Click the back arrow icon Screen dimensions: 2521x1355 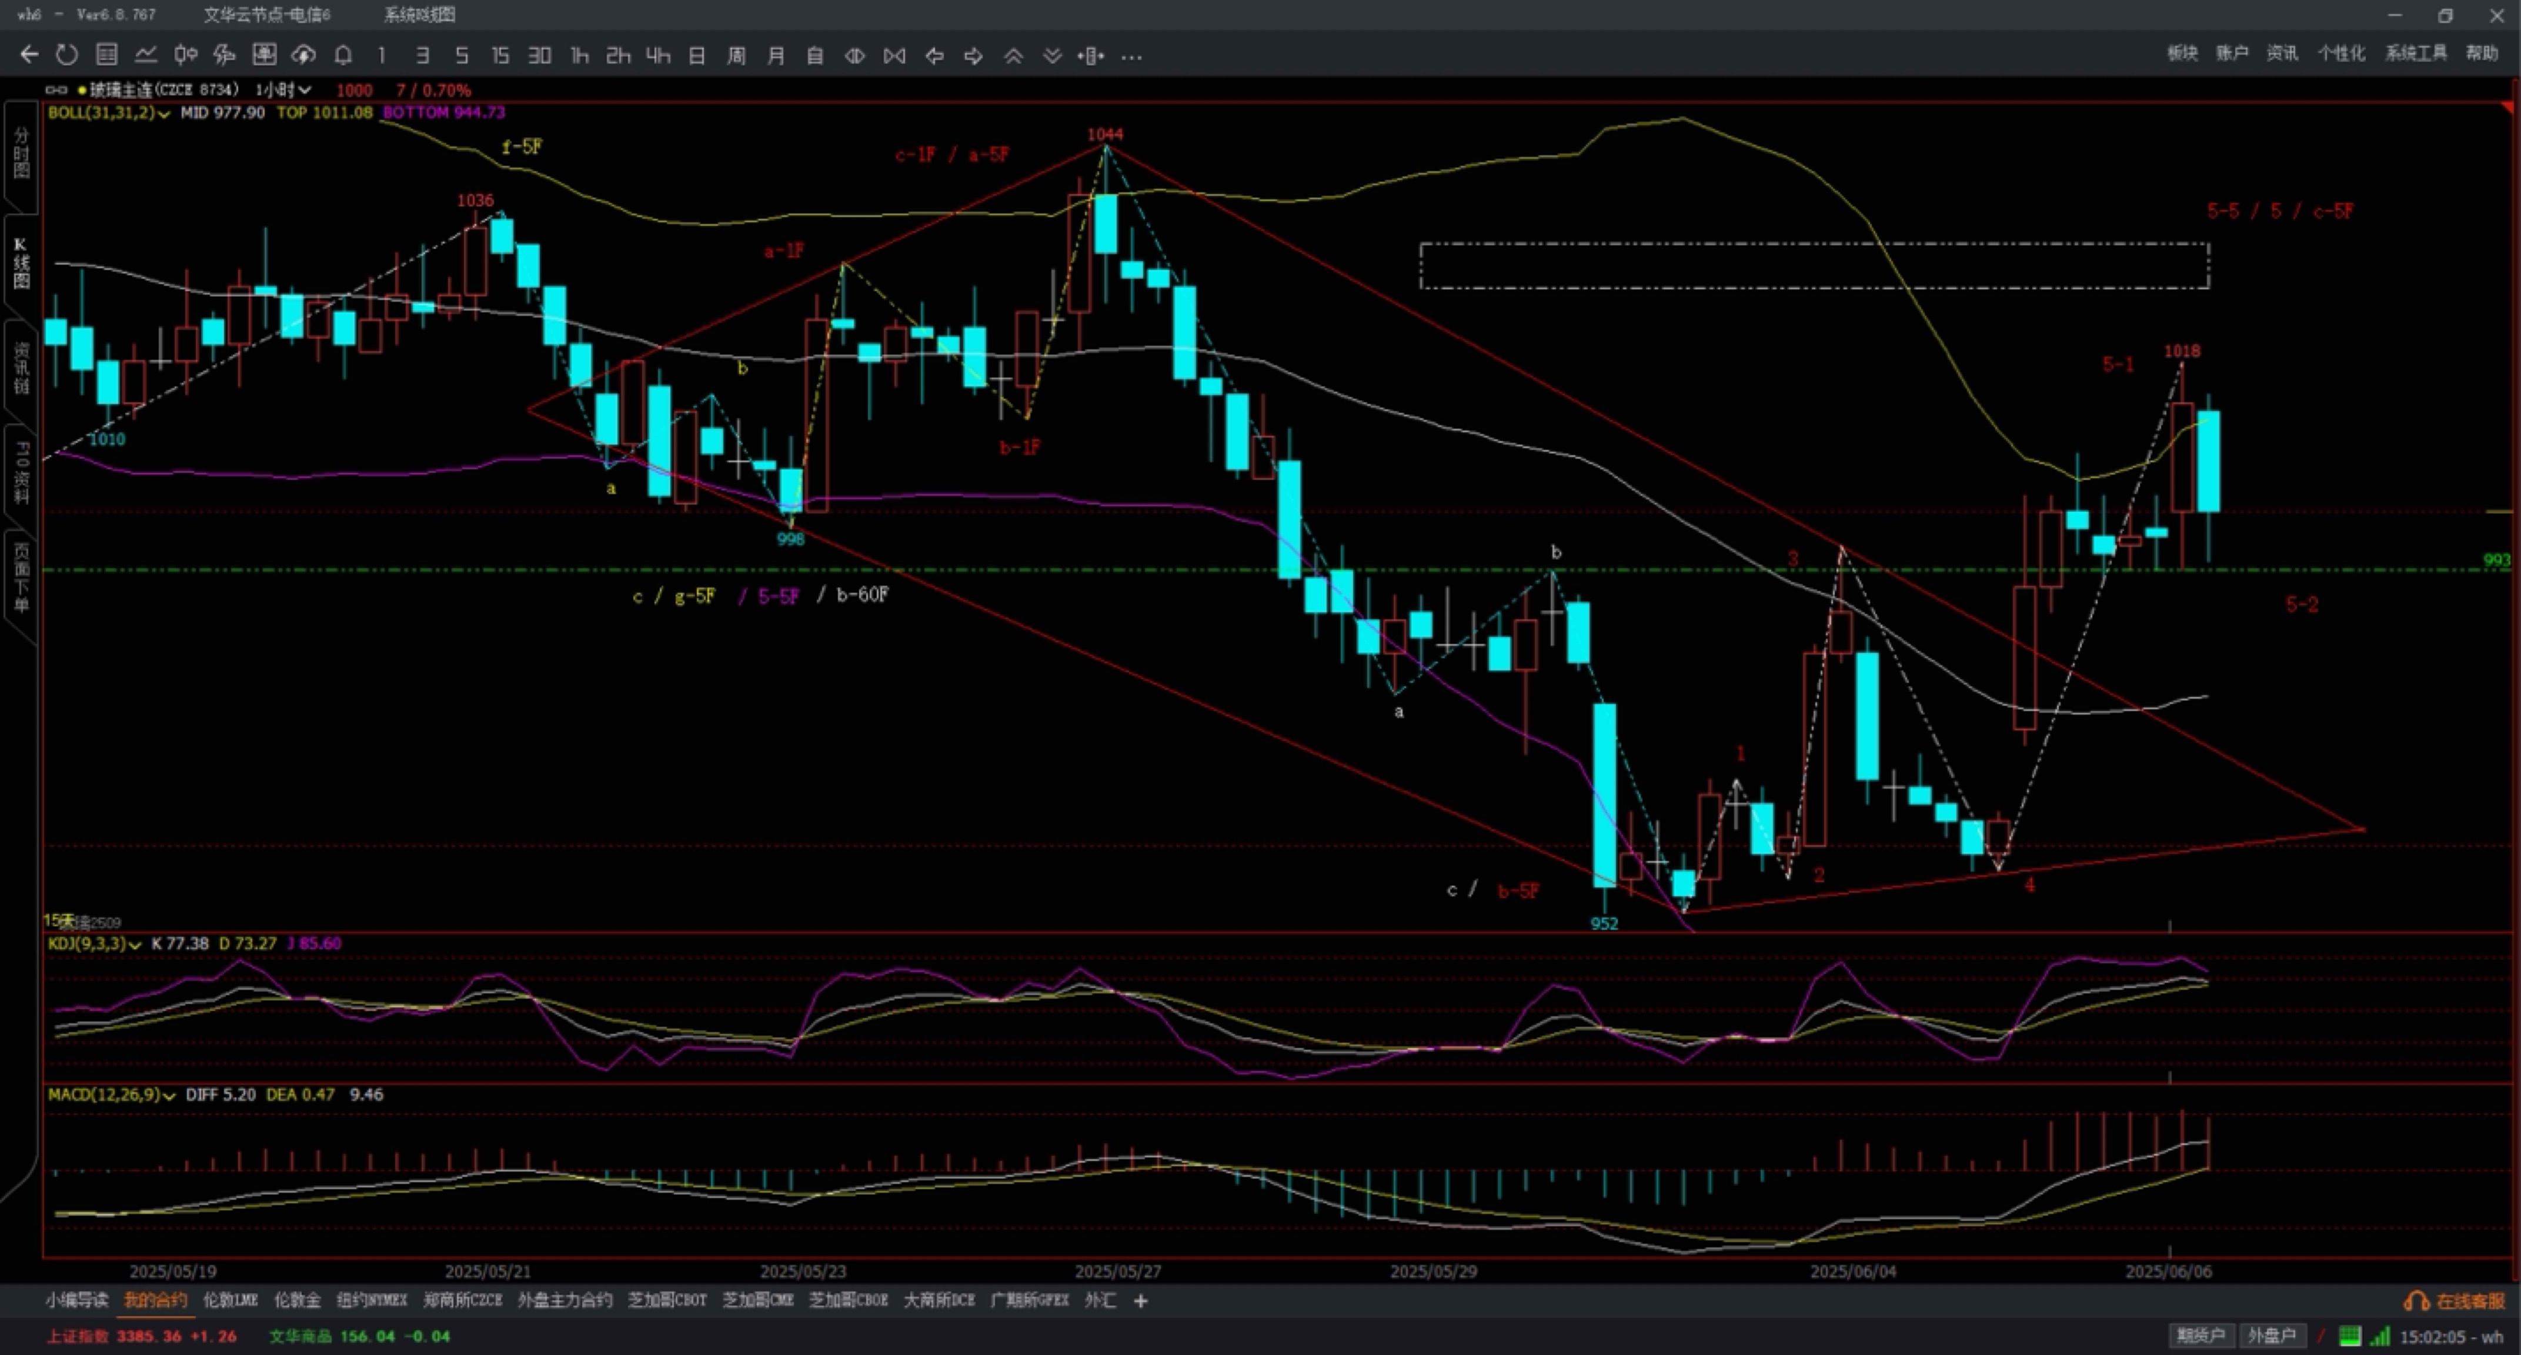pos(28,55)
